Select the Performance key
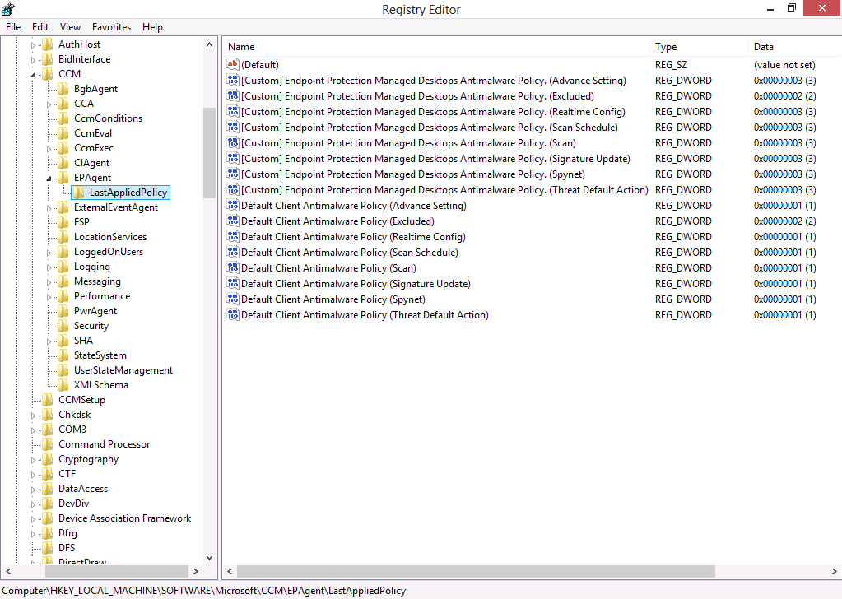842x599 pixels. pyautogui.click(x=102, y=296)
